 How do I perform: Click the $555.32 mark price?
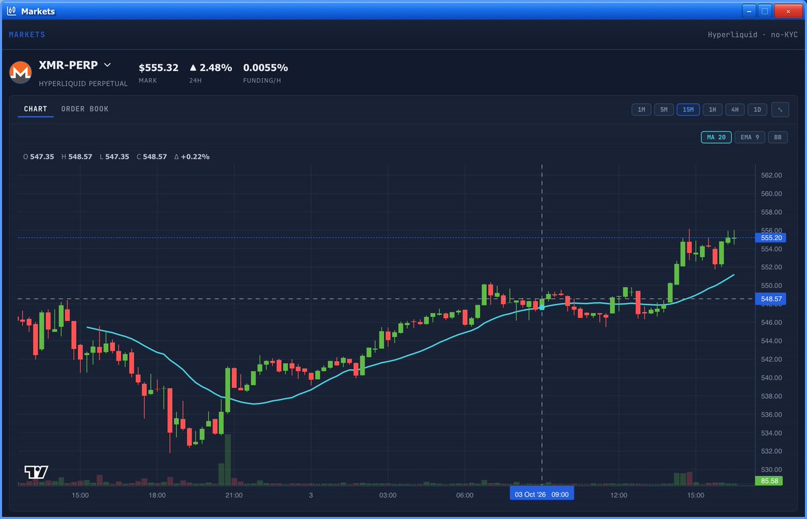coord(159,68)
